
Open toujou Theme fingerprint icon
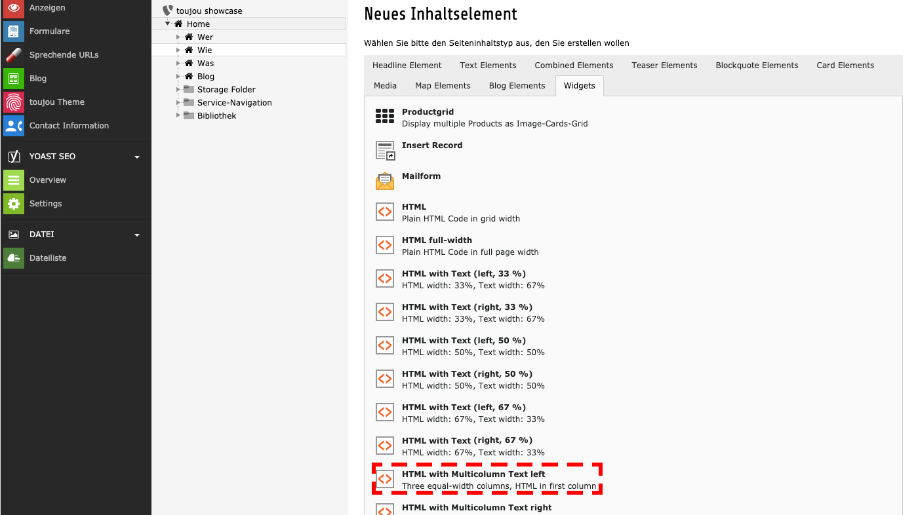click(x=13, y=102)
